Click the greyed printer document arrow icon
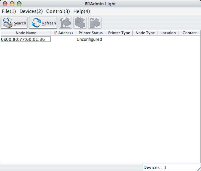 tap(95, 23)
